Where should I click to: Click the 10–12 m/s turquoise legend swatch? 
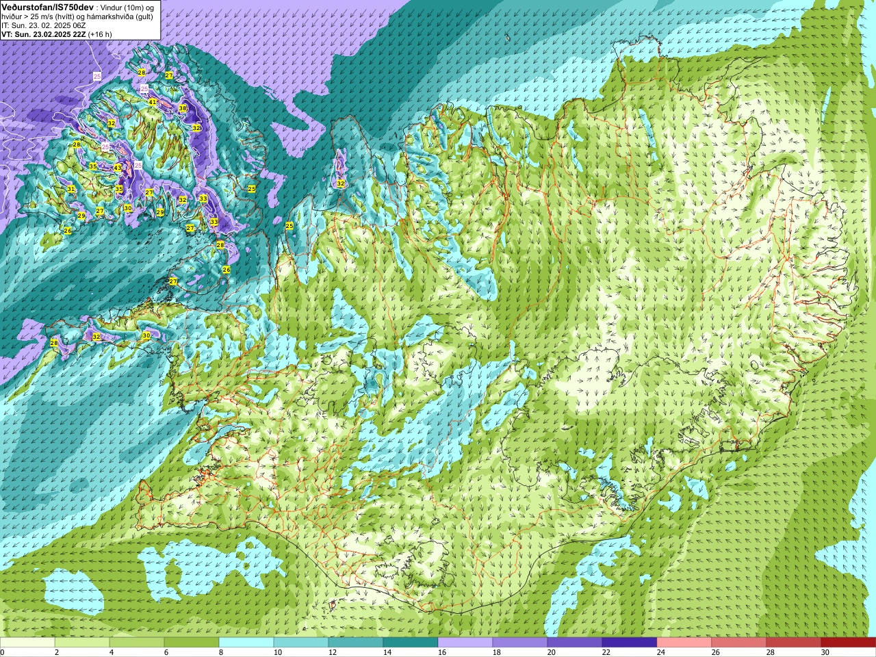[301, 643]
